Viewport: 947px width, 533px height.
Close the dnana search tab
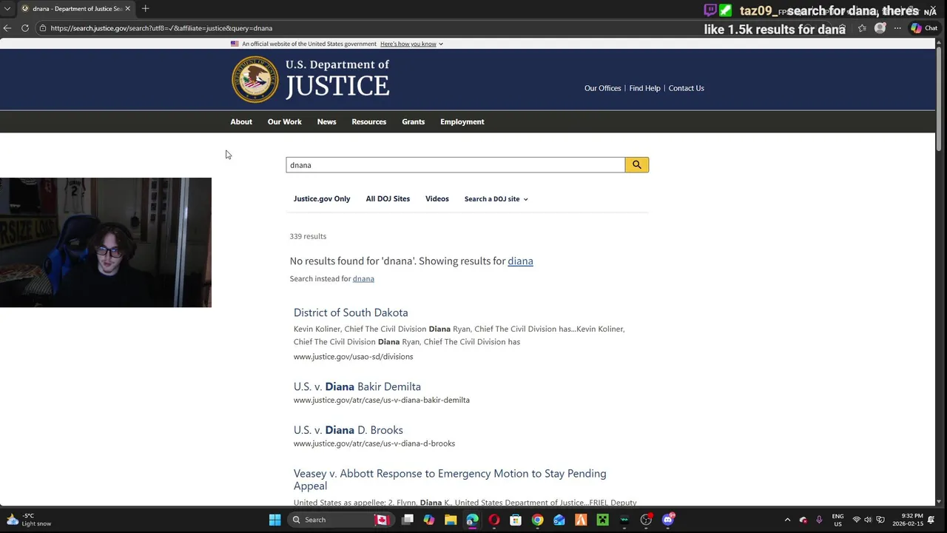[128, 9]
